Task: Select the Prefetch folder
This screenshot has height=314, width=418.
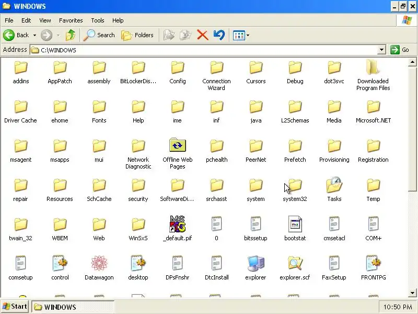Action: 295,151
